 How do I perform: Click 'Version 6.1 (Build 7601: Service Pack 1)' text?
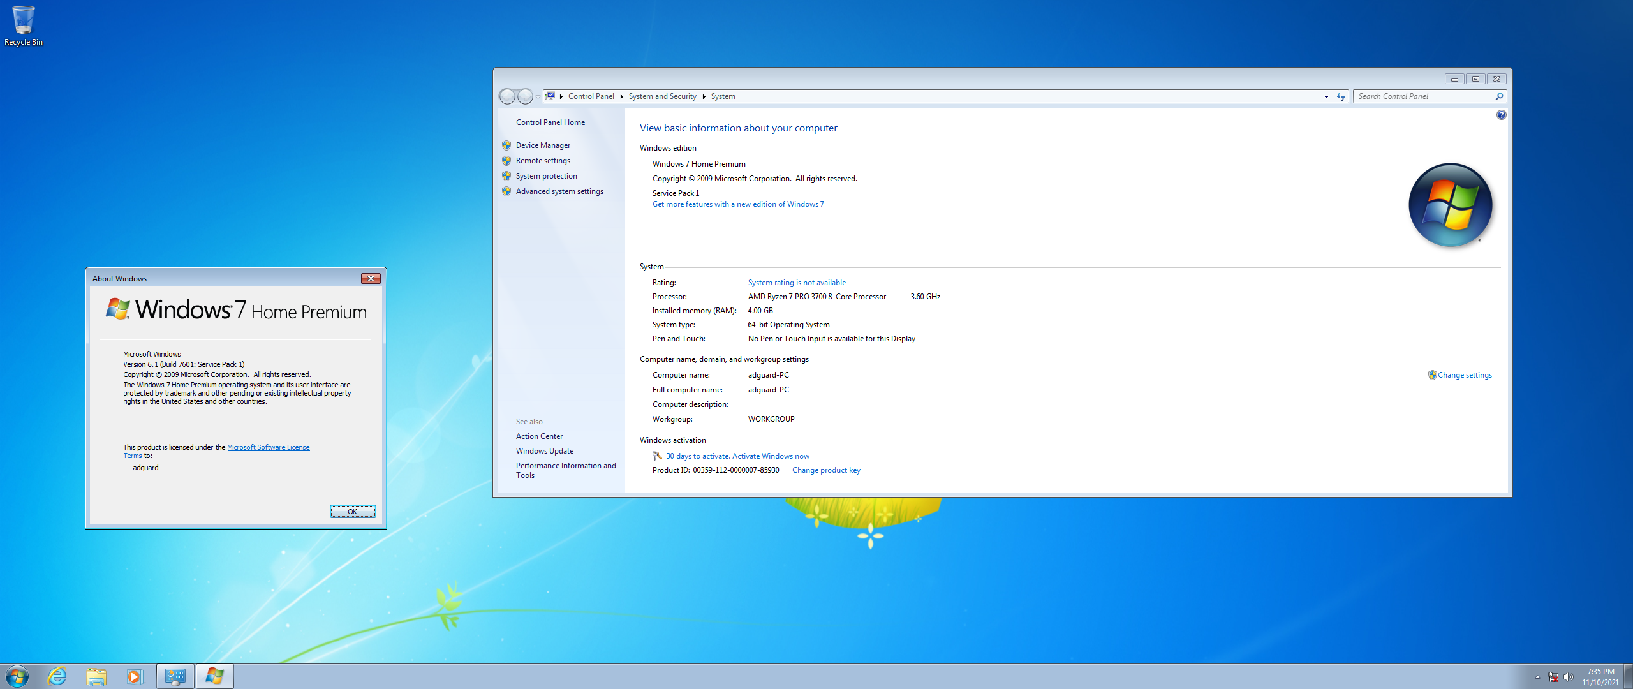pyautogui.click(x=184, y=364)
